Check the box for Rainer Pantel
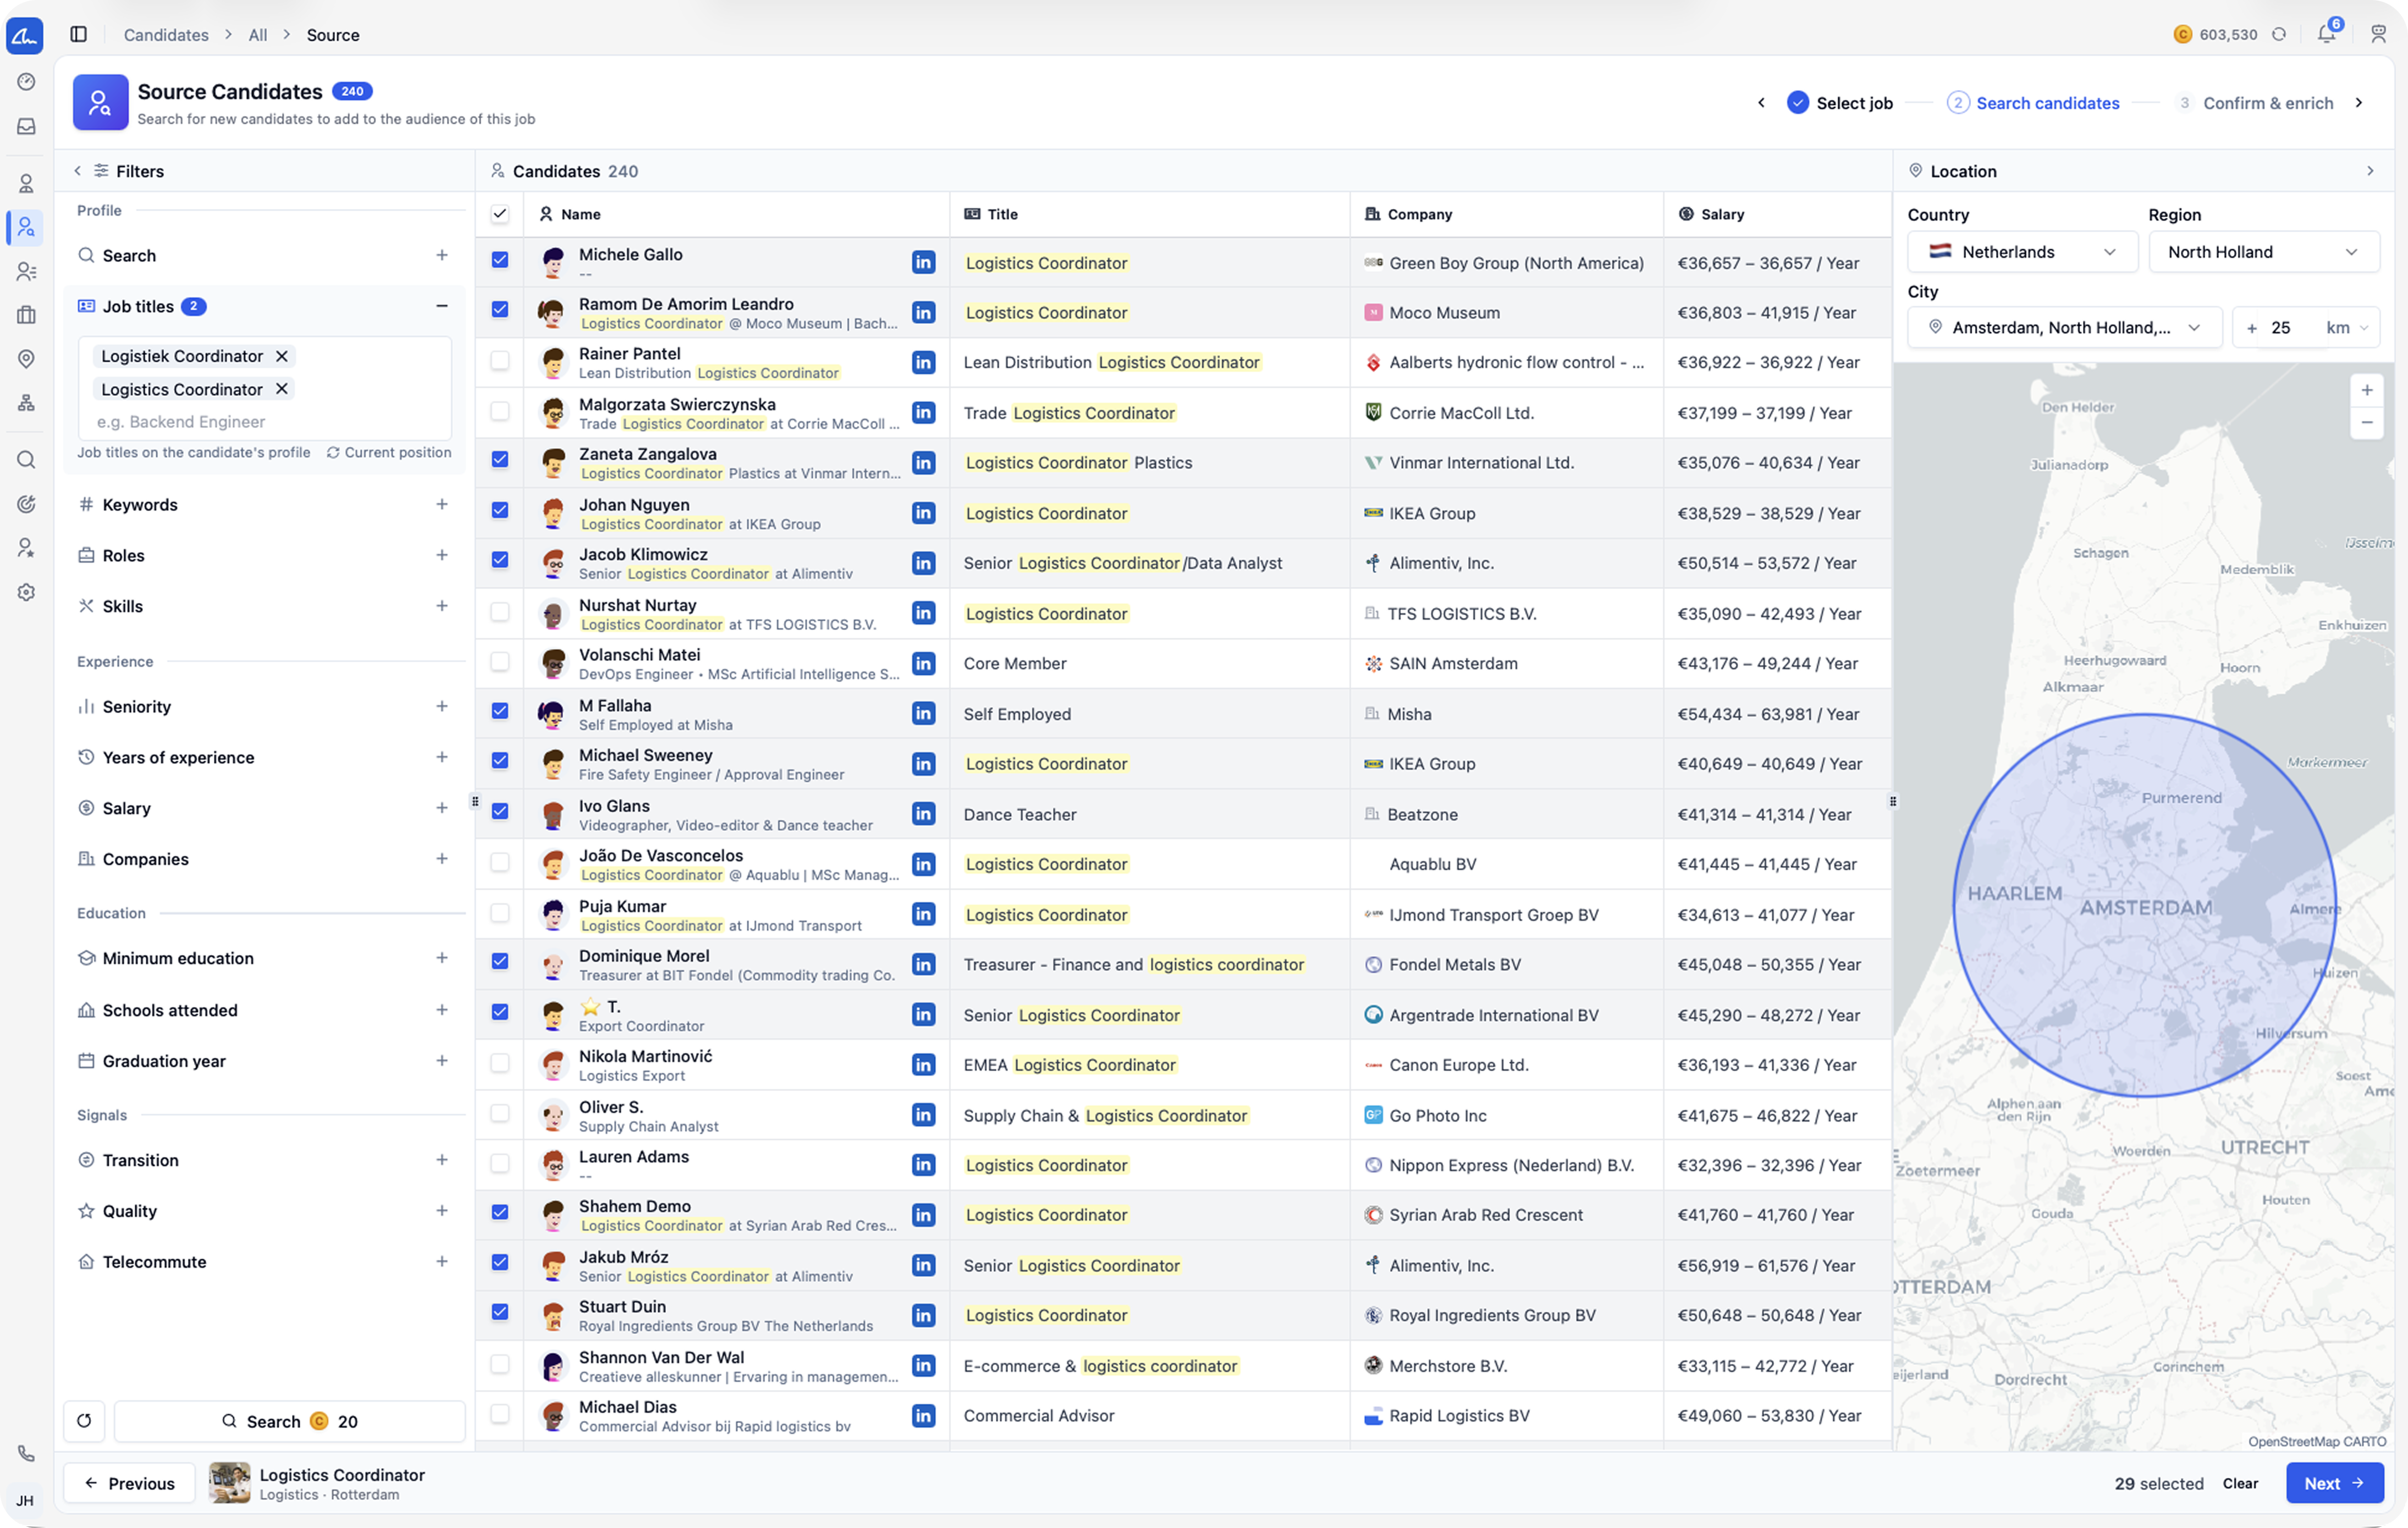The width and height of the screenshot is (2408, 1528). [x=500, y=360]
